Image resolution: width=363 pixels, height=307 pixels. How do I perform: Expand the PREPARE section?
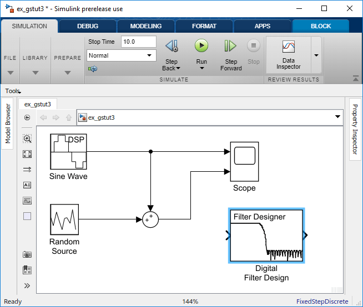(x=67, y=73)
